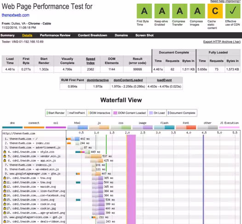The image size is (242, 224).
Task: Click the Keep-alive Enabled grade A badge
Action: point(162,11)
